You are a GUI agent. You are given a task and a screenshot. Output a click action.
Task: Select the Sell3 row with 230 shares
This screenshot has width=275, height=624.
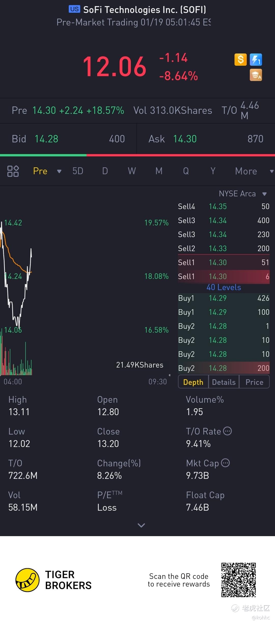(224, 234)
